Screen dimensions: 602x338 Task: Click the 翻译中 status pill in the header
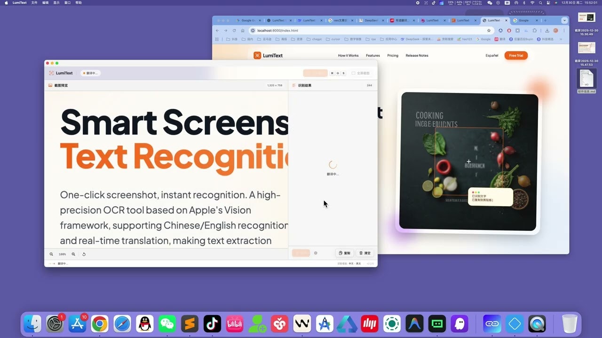[90, 73]
